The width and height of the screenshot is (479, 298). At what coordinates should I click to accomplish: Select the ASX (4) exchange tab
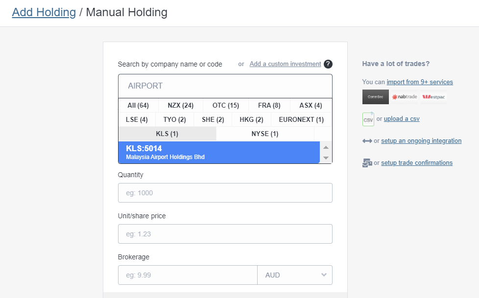tap(311, 105)
